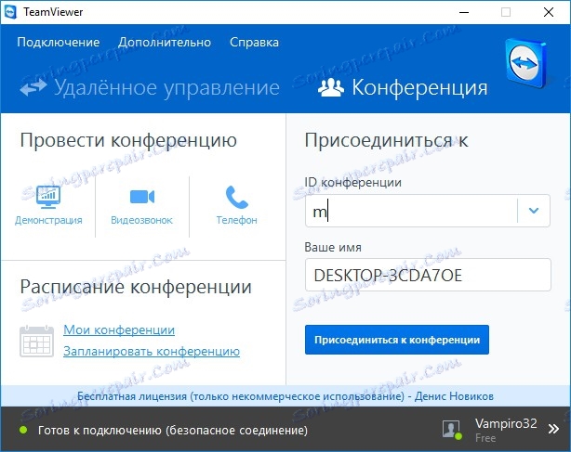Start a Демонстрация presentation
This screenshot has width=571, height=452.
(48, 206)
